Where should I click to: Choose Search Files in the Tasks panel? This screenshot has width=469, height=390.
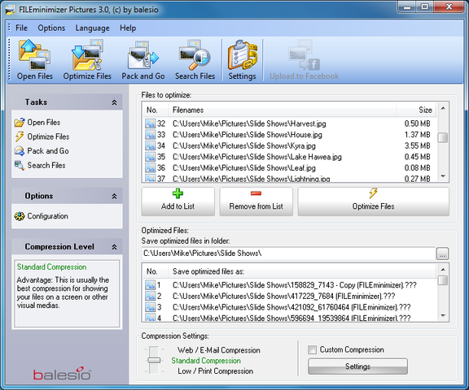[x=40, y=165]
